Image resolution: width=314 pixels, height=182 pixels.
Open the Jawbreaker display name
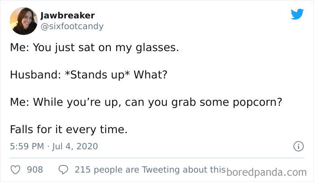[67, 15]
